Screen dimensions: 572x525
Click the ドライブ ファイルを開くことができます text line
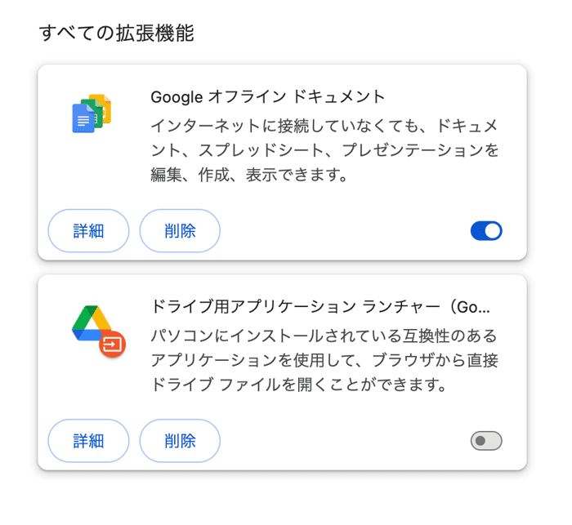(299, 385)
